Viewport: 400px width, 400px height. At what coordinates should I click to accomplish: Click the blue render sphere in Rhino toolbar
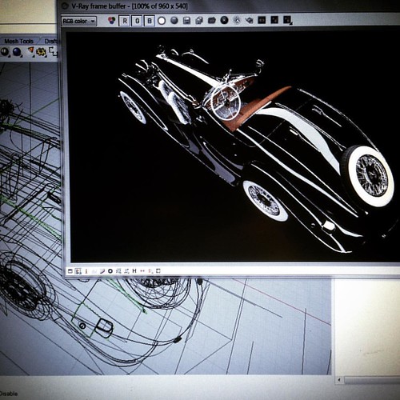[17, 52]
